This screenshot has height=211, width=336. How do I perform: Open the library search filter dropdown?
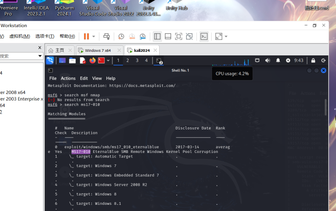(40, 56)
